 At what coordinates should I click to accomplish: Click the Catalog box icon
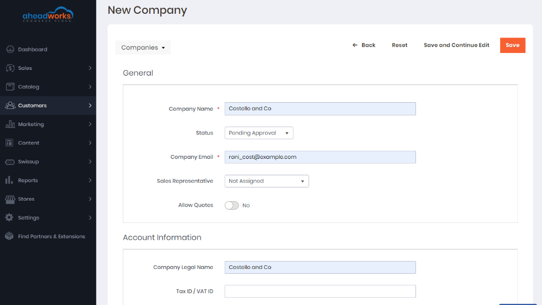pyautogui.click(x=10, y=87)
